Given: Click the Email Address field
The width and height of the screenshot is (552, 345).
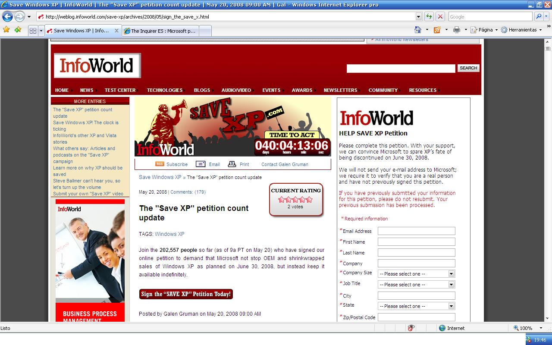Looking at the screenshot, I should coord(416,231).
